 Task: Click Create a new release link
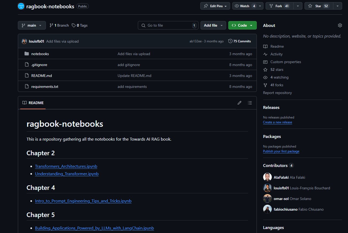(x=278, y=122)
